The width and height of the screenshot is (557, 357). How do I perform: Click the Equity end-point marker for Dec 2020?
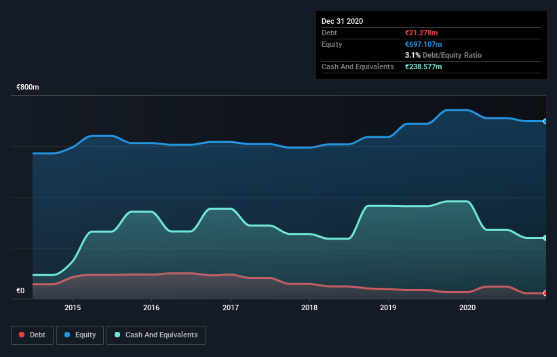point(545,121)
